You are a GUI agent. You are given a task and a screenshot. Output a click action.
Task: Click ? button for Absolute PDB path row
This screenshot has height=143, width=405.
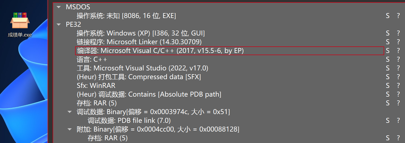coord(398,94)
